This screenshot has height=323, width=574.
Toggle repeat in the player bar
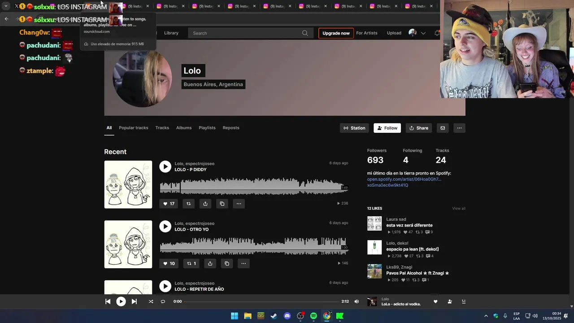(x=163, y=301)
